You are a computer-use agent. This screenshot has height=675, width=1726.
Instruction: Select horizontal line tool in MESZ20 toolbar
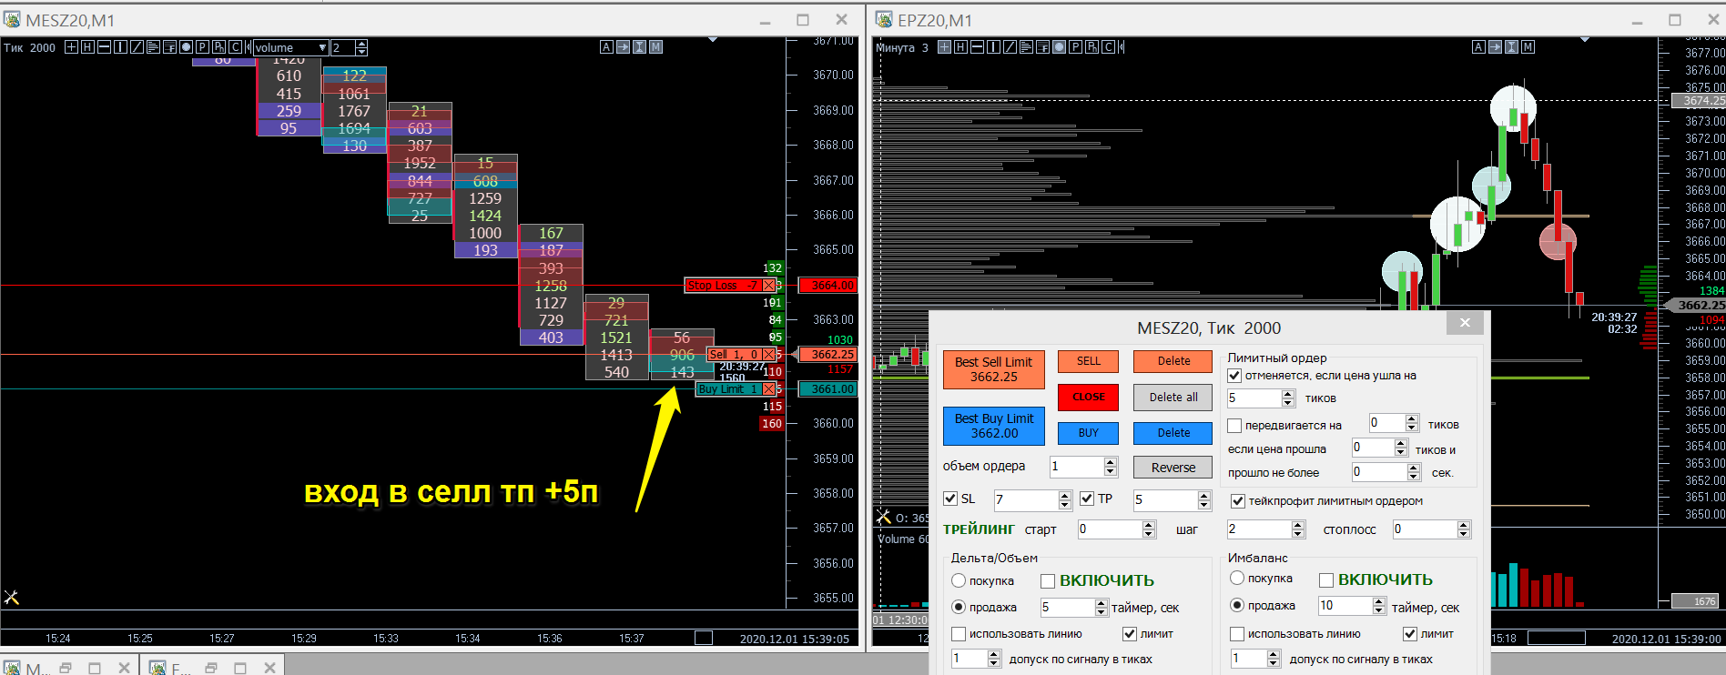(104, 47)
